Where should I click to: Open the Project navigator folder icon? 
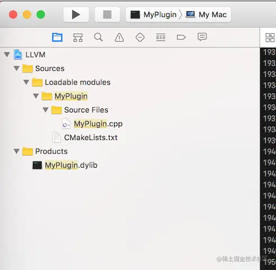[x=57, y=37]
